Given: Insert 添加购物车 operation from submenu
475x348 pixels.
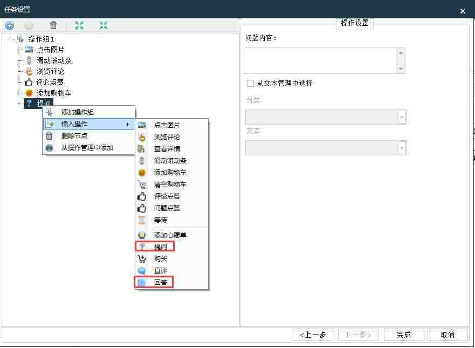Looking at the screenshot, I should pyautogui.click(x=172, y=173).
